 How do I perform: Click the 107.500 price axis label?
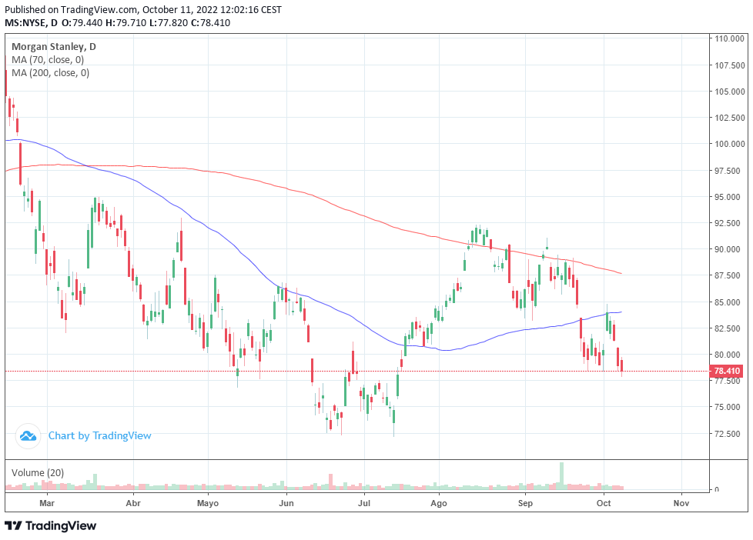729,65
